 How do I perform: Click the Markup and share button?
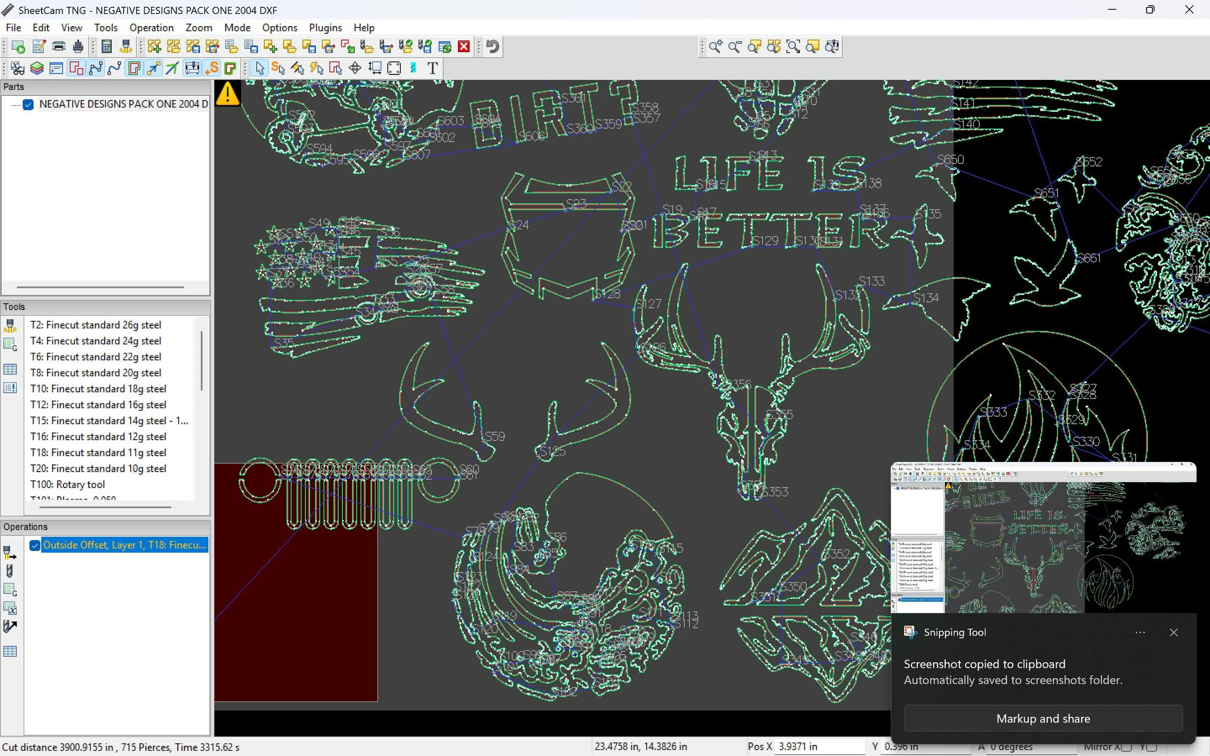(1043, 718)
